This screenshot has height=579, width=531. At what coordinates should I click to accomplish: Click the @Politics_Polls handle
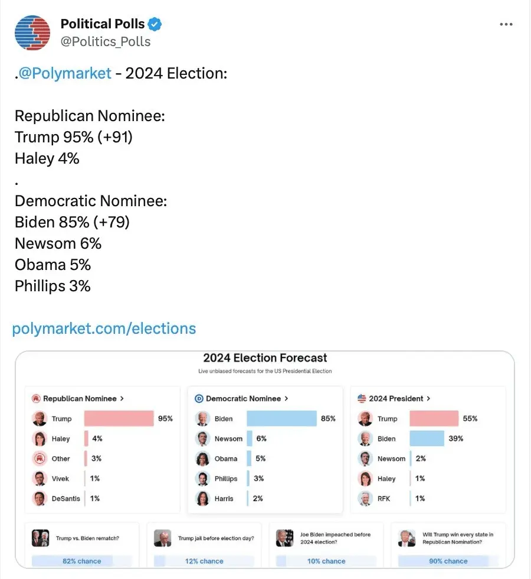[106, 41]
